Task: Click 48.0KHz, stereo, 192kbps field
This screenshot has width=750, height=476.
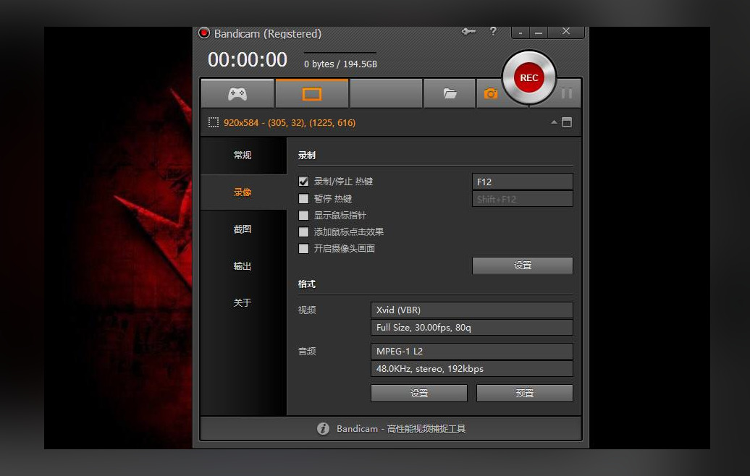Action: (x=471, y=368)
